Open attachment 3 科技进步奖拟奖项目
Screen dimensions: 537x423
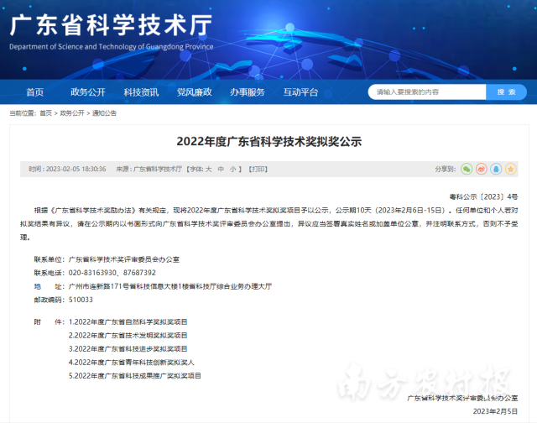(x=128, y=348)
